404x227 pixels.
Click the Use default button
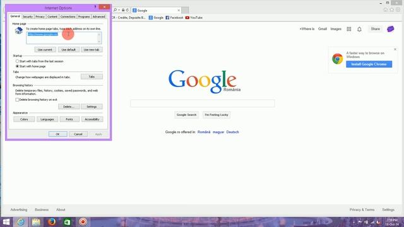69,50
